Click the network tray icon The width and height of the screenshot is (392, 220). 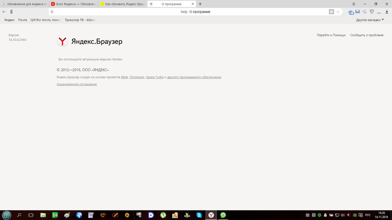(x=337, y=215)
